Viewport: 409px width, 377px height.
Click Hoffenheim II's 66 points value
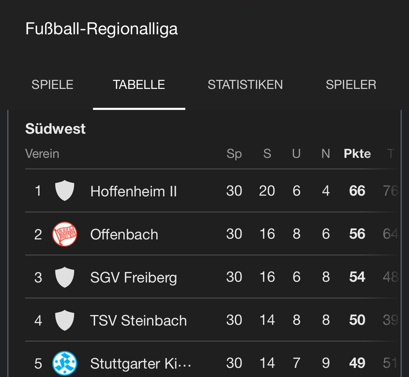(357, 191)
